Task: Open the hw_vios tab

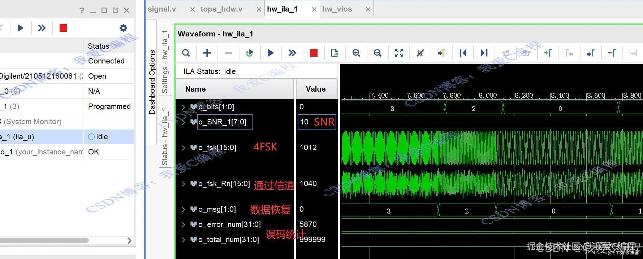Action: (337, 9)
